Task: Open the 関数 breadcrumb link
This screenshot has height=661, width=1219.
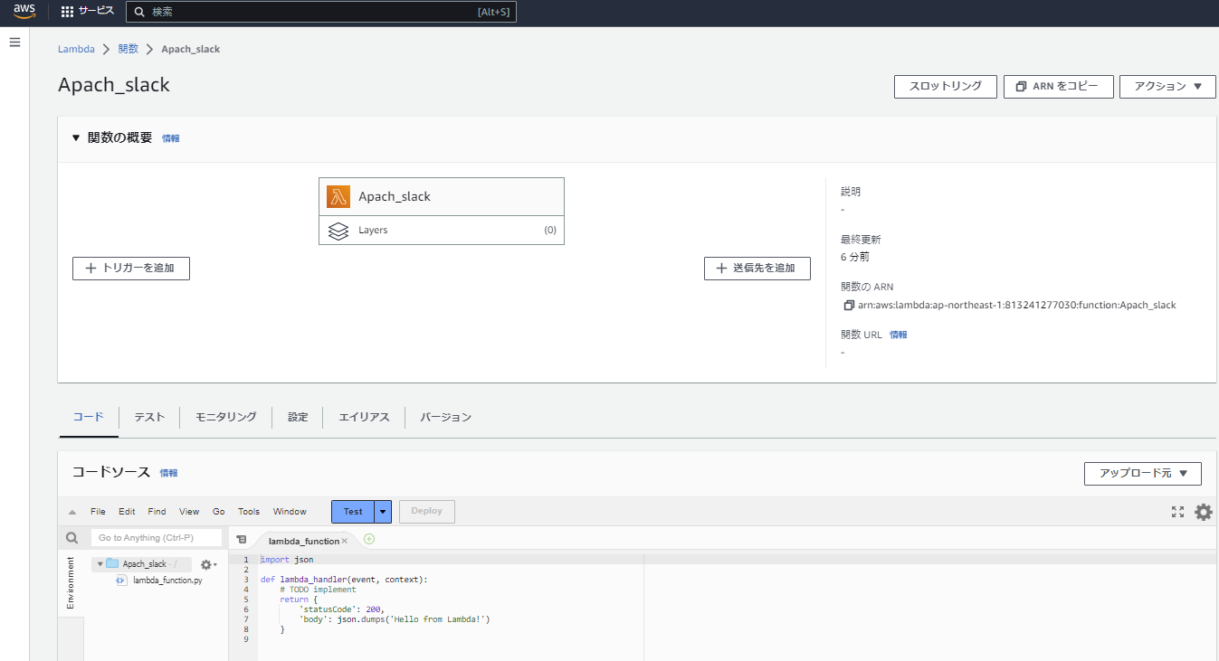Action: (x=128, y=49)
